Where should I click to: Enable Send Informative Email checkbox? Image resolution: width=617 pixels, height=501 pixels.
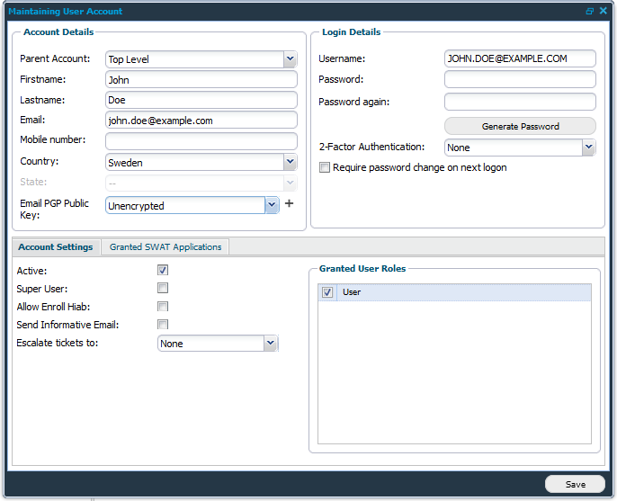(163, 325)
